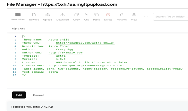The image size is (188, 111).
Task: Select the Rename pencil icon
Action: coord(121,15)
